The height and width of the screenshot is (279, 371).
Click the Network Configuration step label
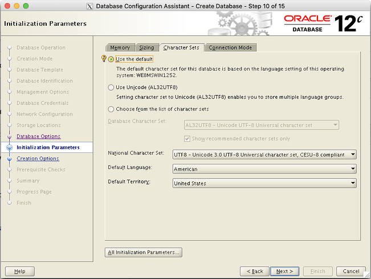(x=44, y=114)
